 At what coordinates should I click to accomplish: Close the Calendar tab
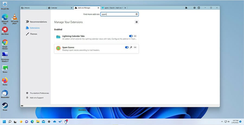click(x=72, y=8)
